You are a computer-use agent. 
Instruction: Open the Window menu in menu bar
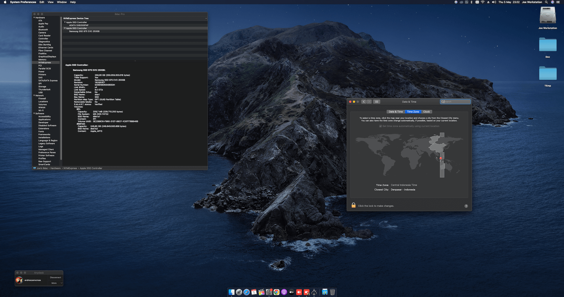[62, 2]
